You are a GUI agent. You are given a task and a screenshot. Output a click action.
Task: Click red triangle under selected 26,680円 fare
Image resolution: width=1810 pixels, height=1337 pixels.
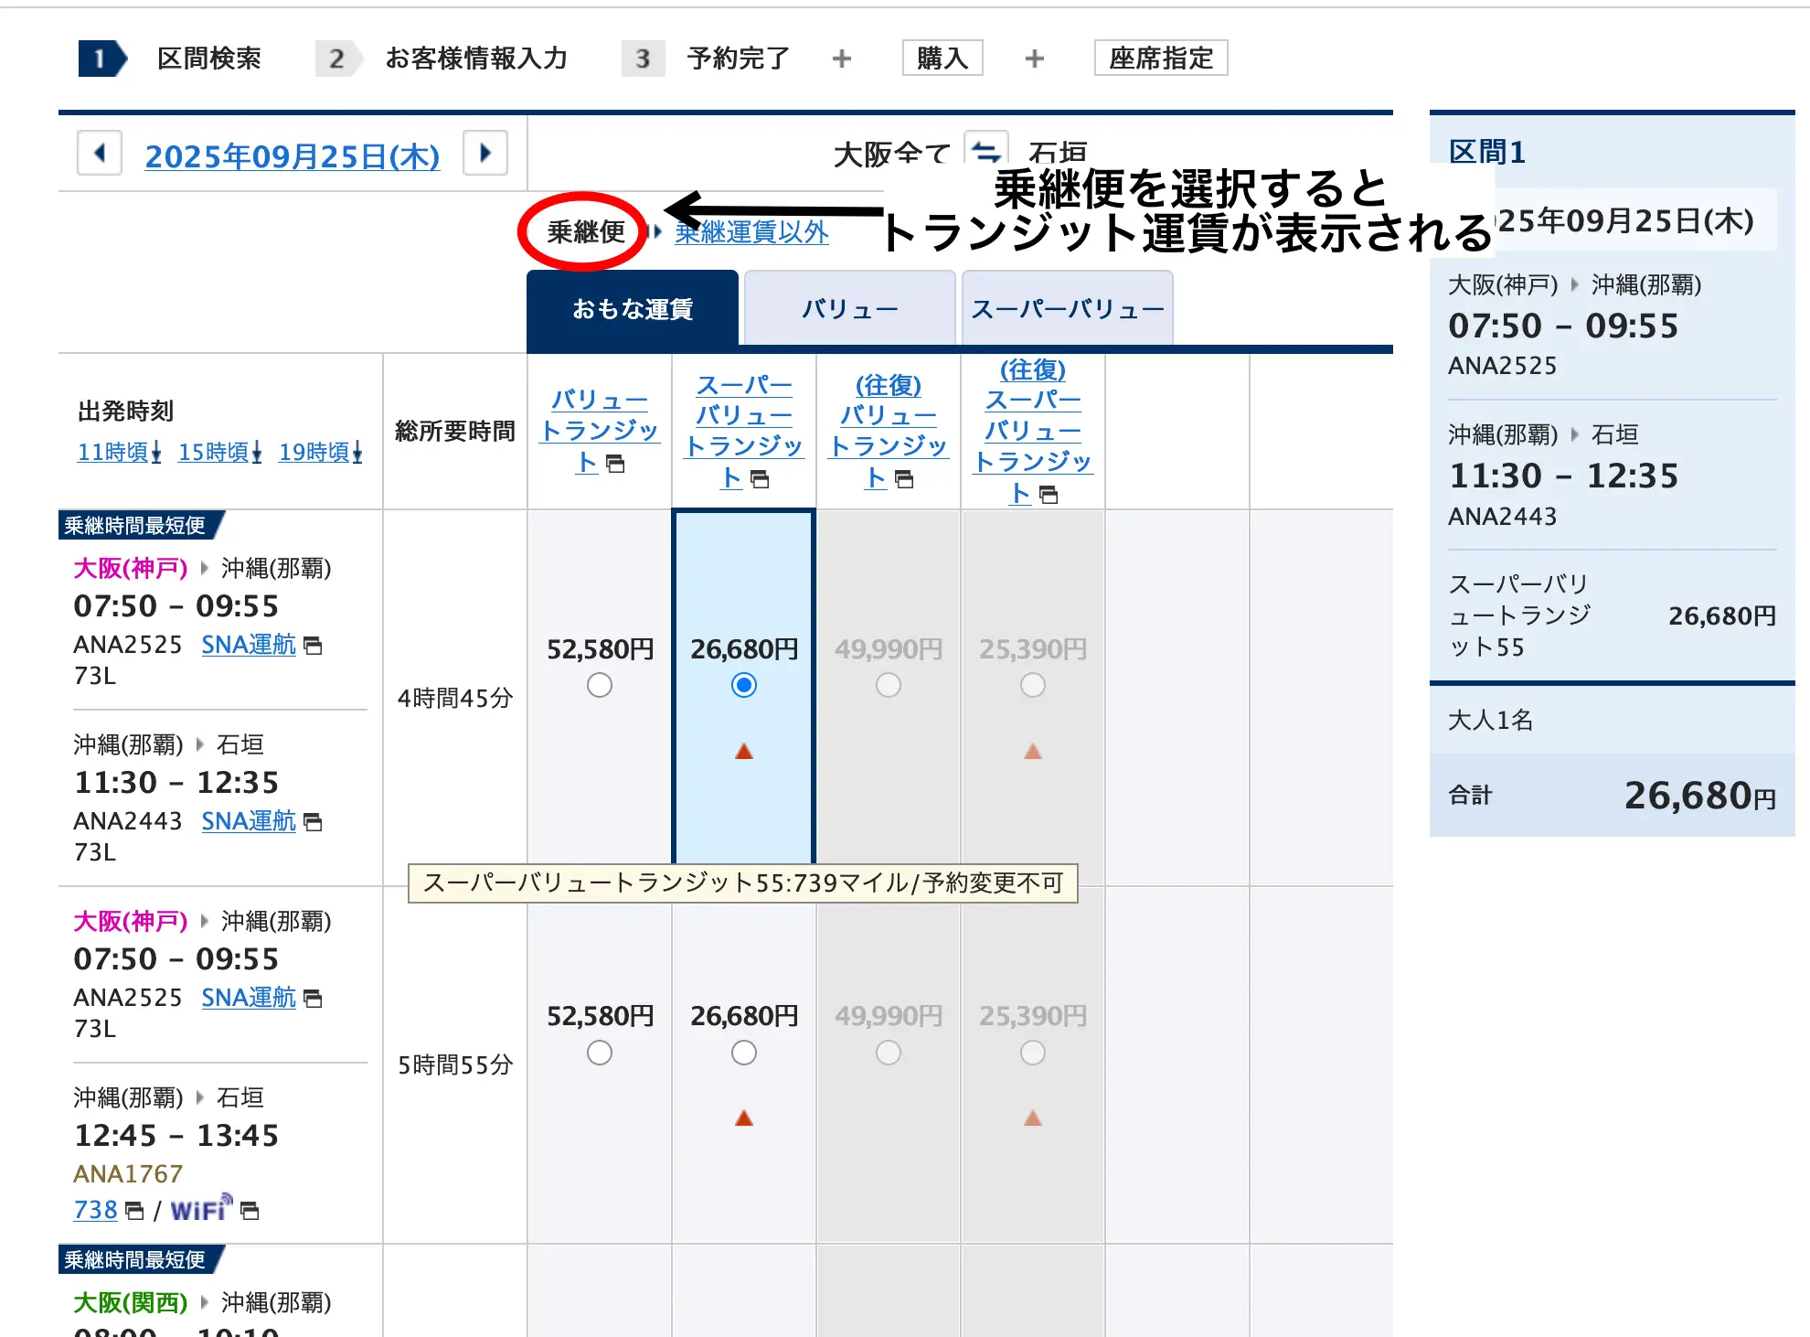coord(744,752)
